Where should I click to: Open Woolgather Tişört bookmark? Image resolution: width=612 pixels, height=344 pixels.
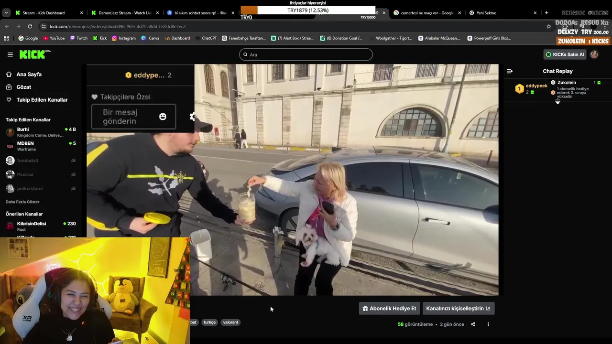point(390,38)
